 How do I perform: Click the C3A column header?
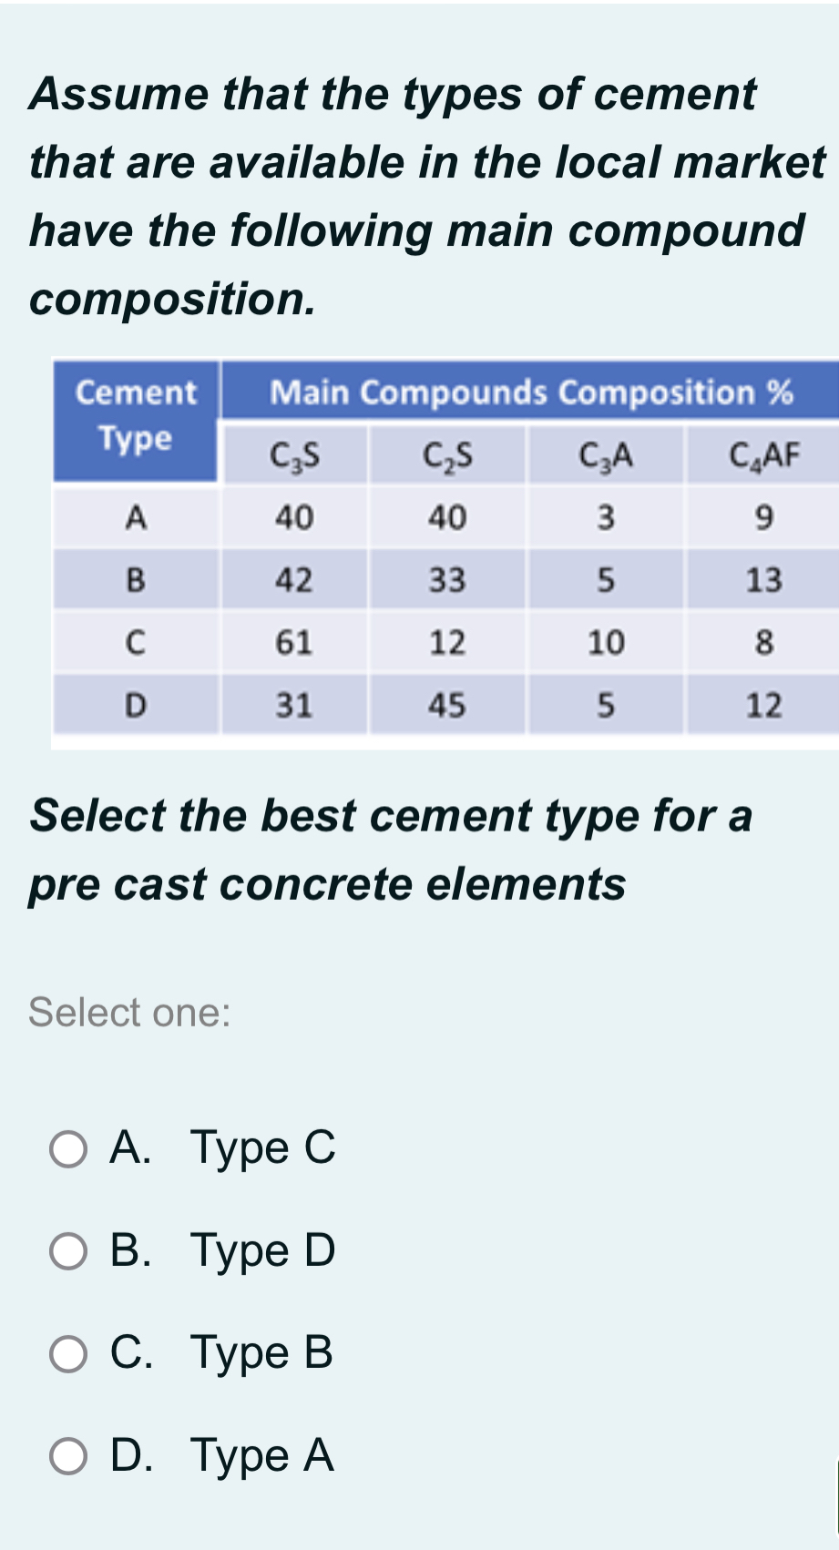pos(606,454)
